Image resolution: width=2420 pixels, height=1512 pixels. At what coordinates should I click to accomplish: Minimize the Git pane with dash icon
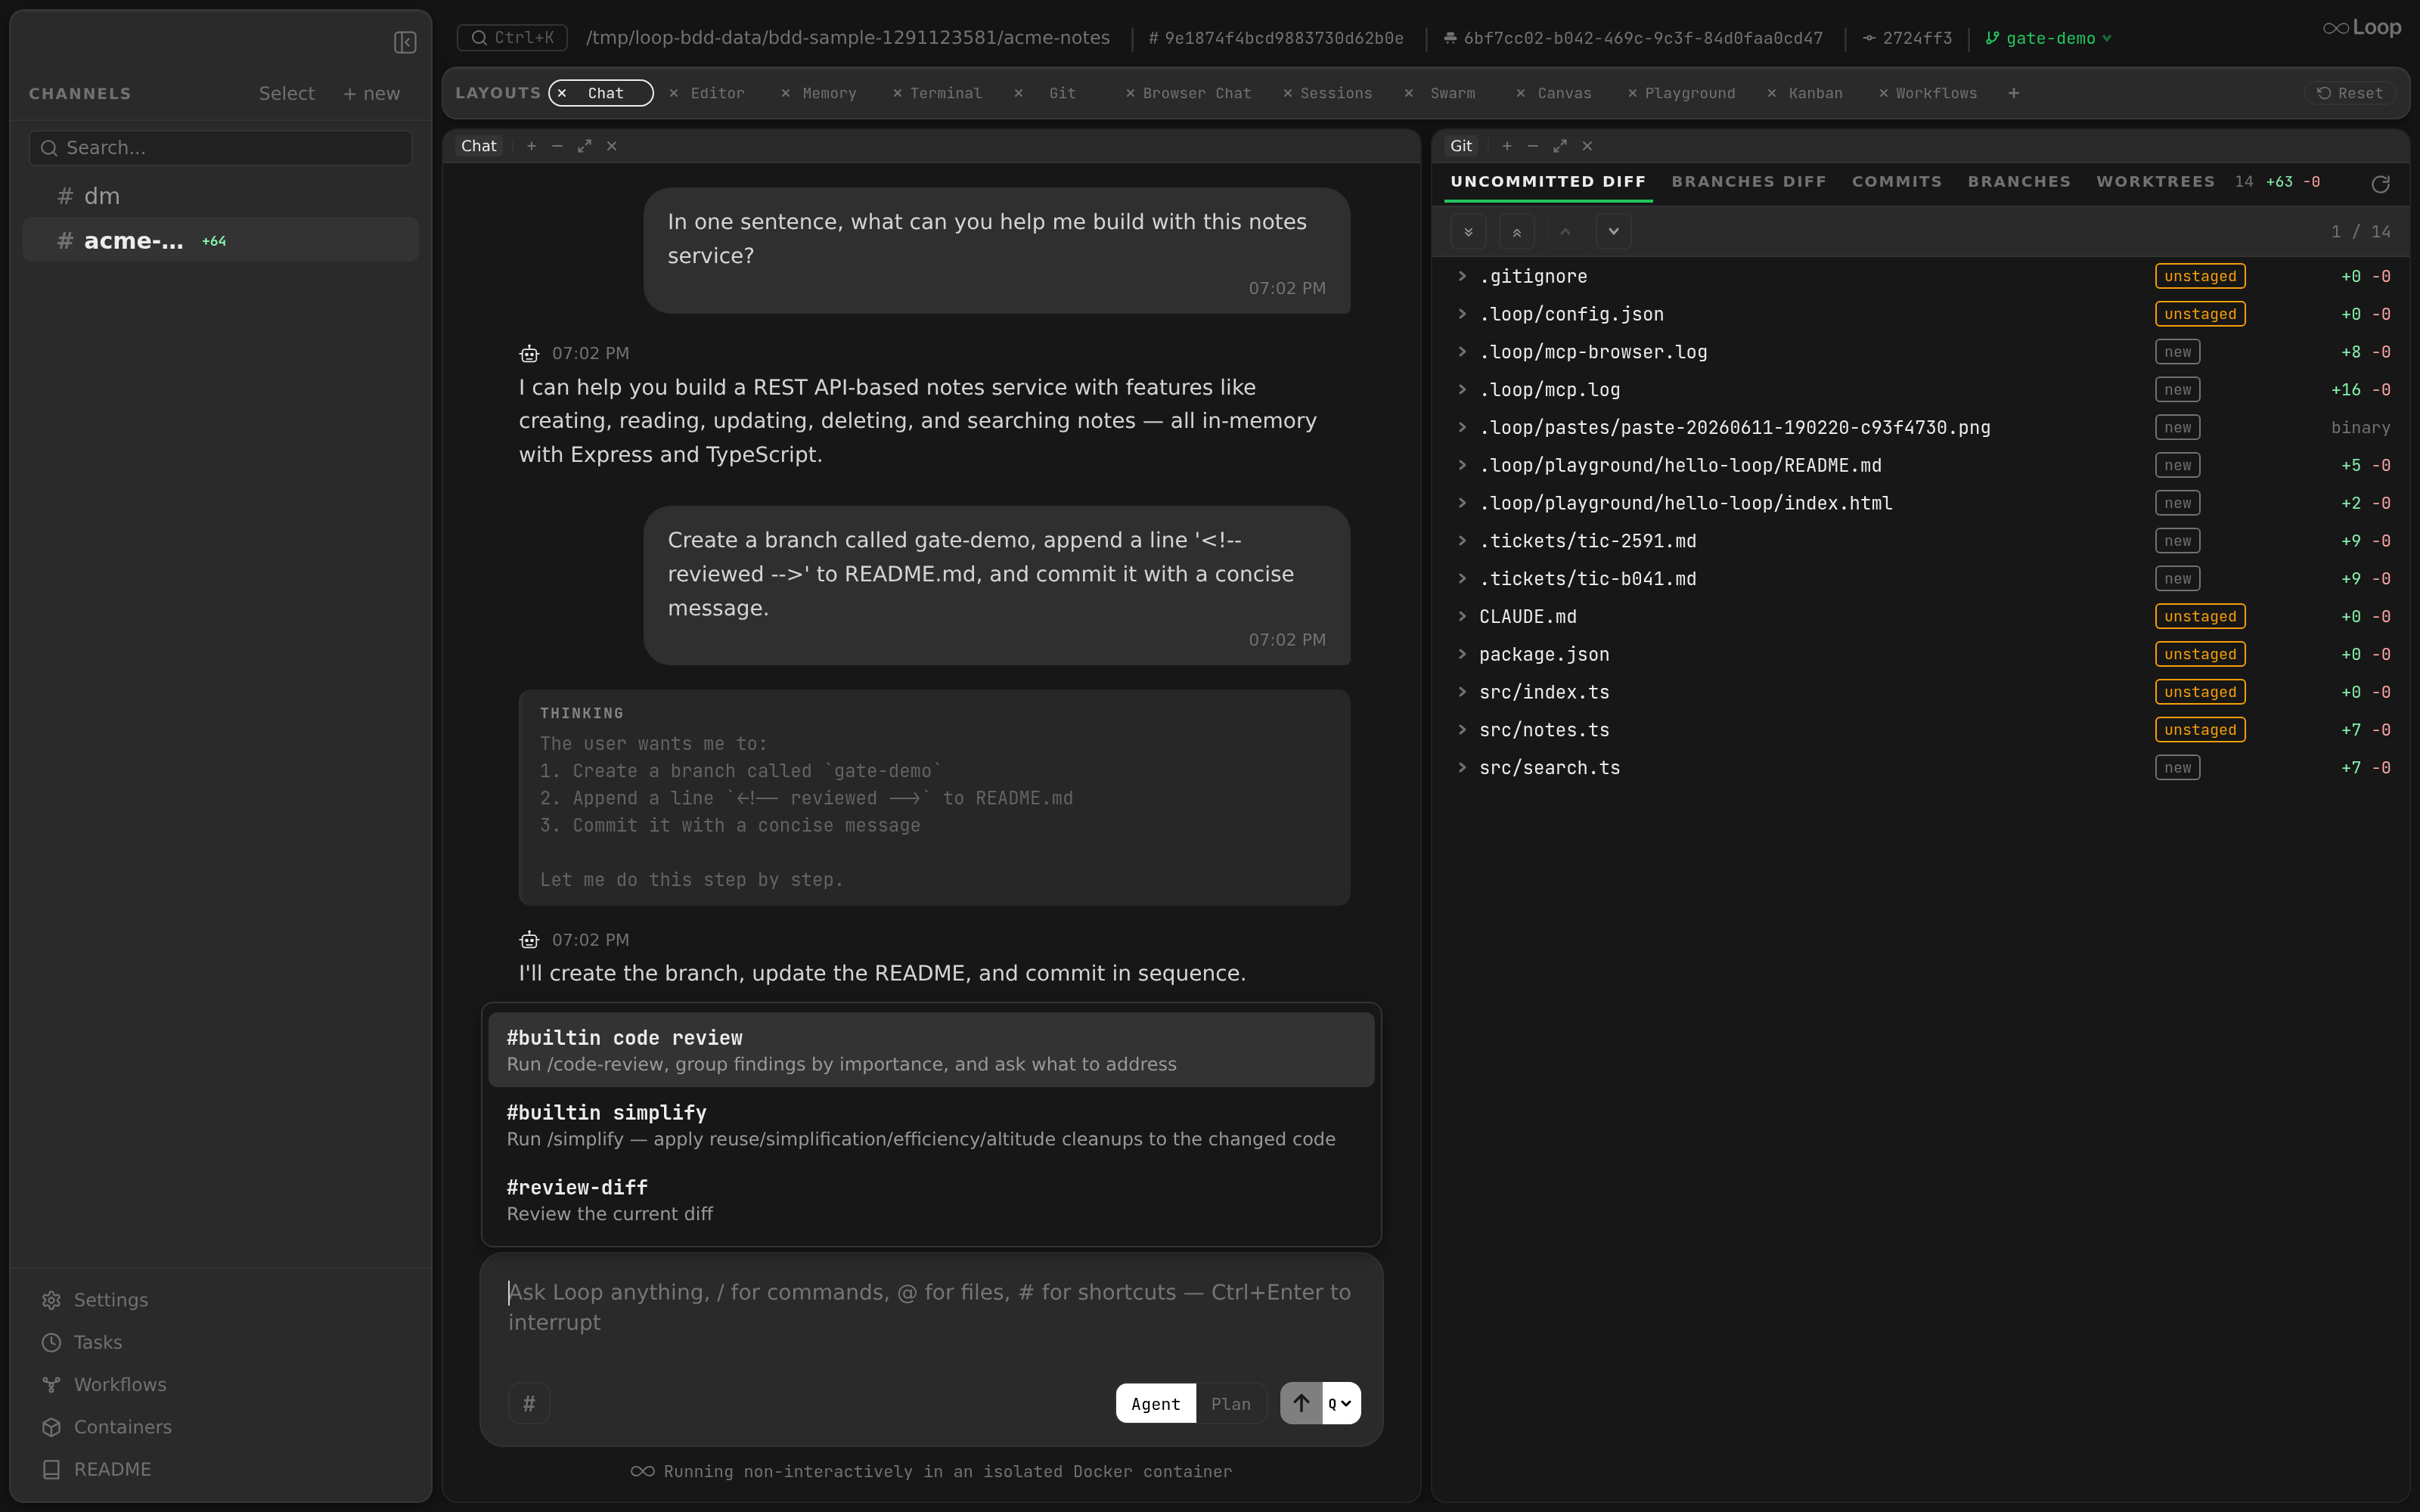pyautogui.click(x=1533, y=146)
